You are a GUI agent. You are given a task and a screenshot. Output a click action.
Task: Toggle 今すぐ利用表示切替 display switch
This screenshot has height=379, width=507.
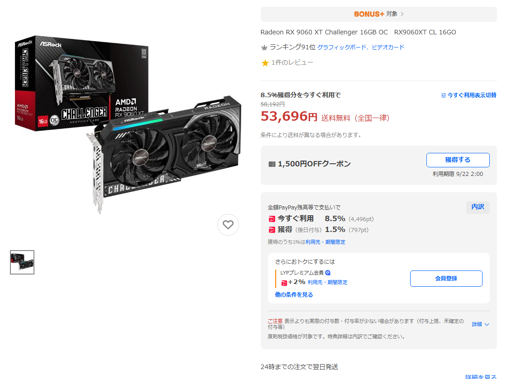(469, 95)
